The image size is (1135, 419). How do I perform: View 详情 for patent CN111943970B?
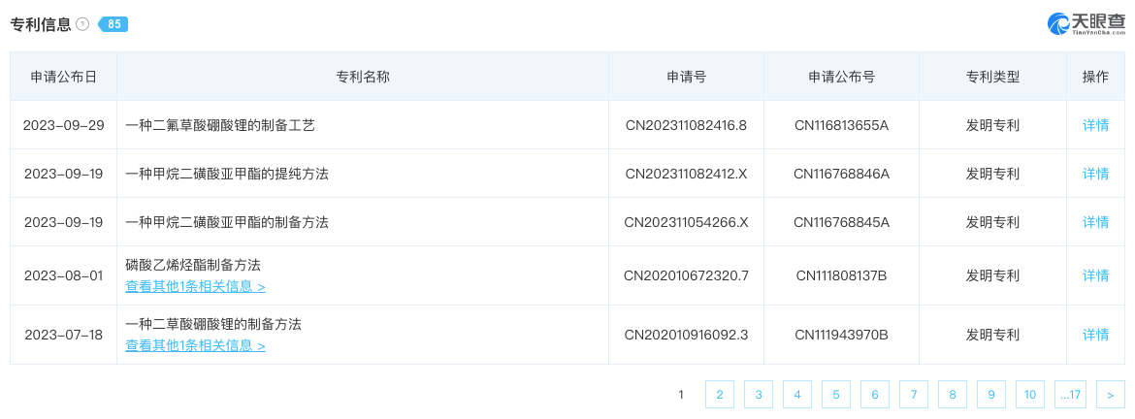click(x=1095, y=335)
